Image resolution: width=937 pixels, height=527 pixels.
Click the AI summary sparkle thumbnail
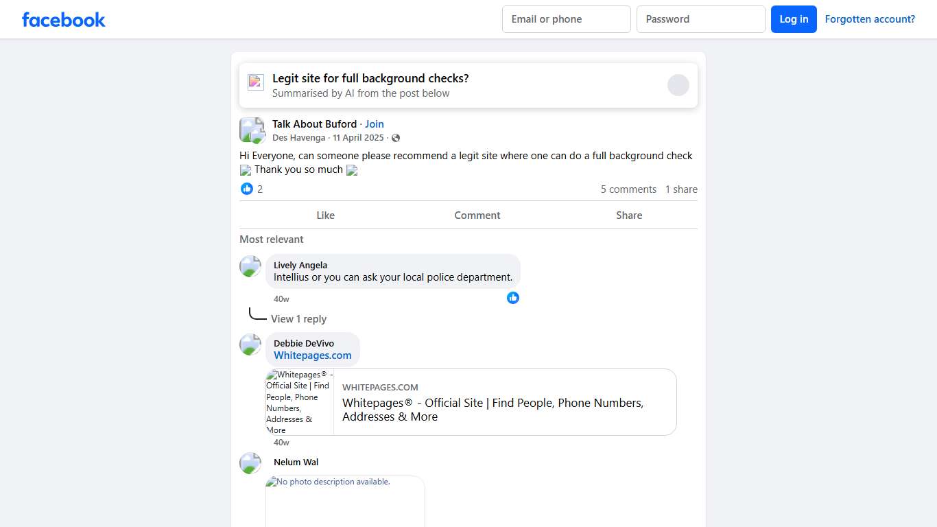tap(255, 82)
